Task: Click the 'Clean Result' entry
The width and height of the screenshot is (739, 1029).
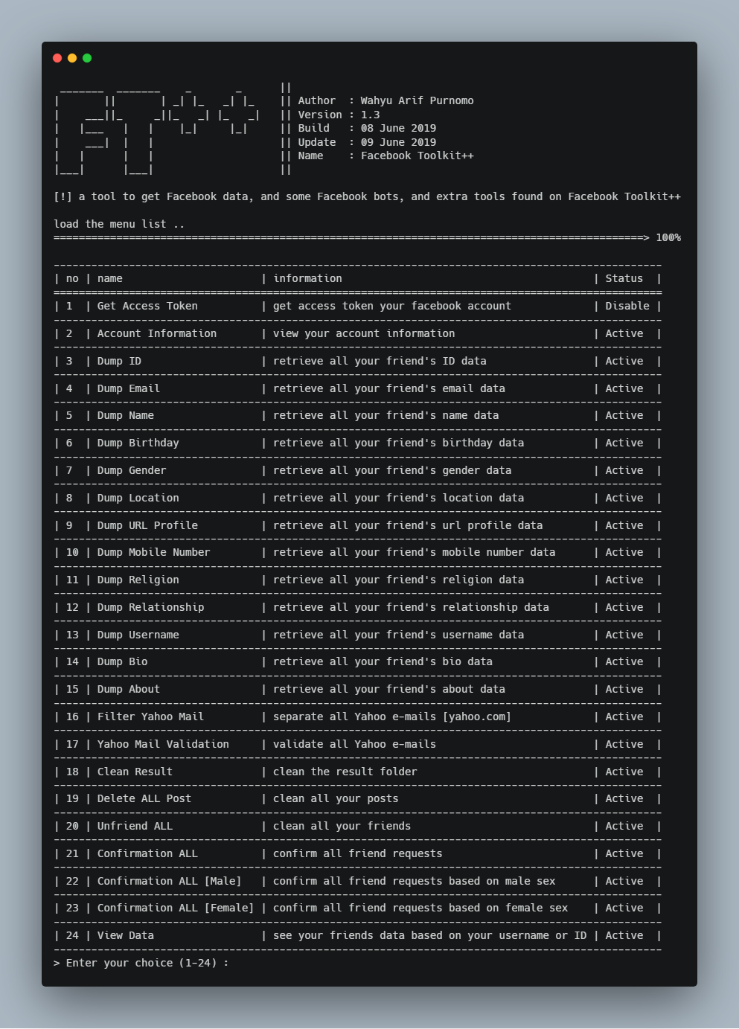Action: pos(135,772)
